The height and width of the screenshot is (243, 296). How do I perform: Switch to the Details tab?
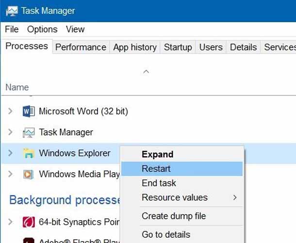pyautogui.click(x=243, y=47)
